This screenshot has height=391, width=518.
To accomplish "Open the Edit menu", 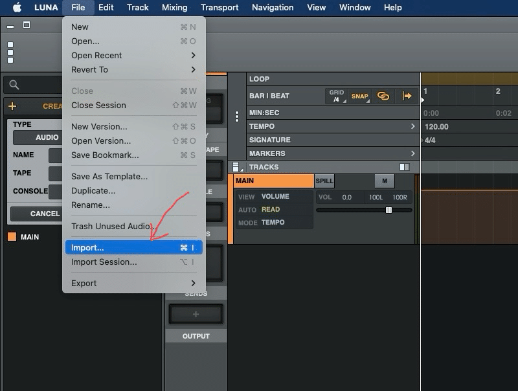I will click(x=106, y=7).
